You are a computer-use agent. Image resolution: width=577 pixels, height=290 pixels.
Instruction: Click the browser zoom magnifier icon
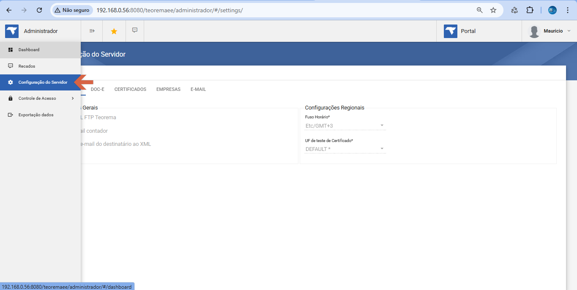(480, 10)
